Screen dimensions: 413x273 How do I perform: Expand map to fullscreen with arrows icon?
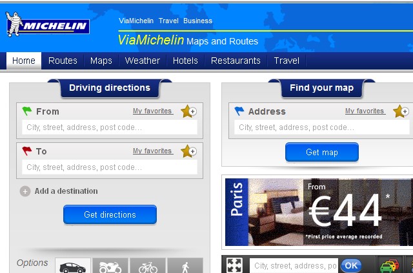click(x=234, y=265)
